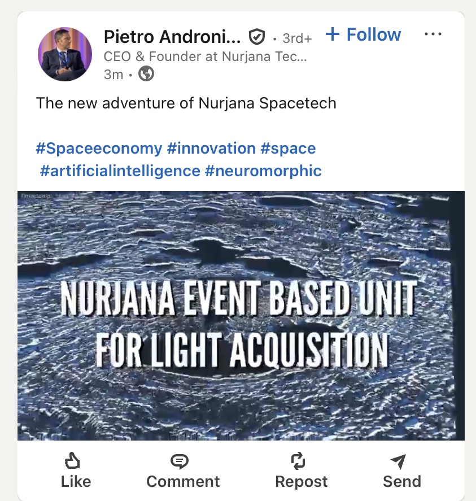Click the Like label text
This screenshot has width=476, height=501.
(76, 481)
